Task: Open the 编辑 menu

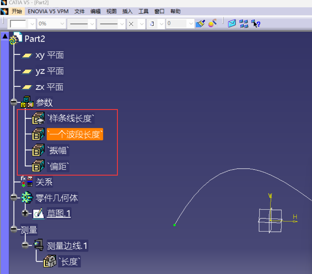Action: click(x=95, y=11)
